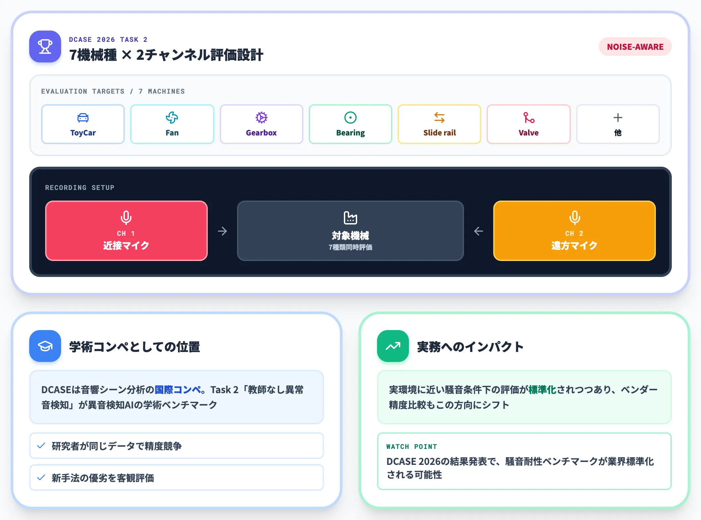The width and height of the screenshot is (701, 520).
Task: Click the 実環境に近い騒音条件下 description box
Action: coord(524,397)
